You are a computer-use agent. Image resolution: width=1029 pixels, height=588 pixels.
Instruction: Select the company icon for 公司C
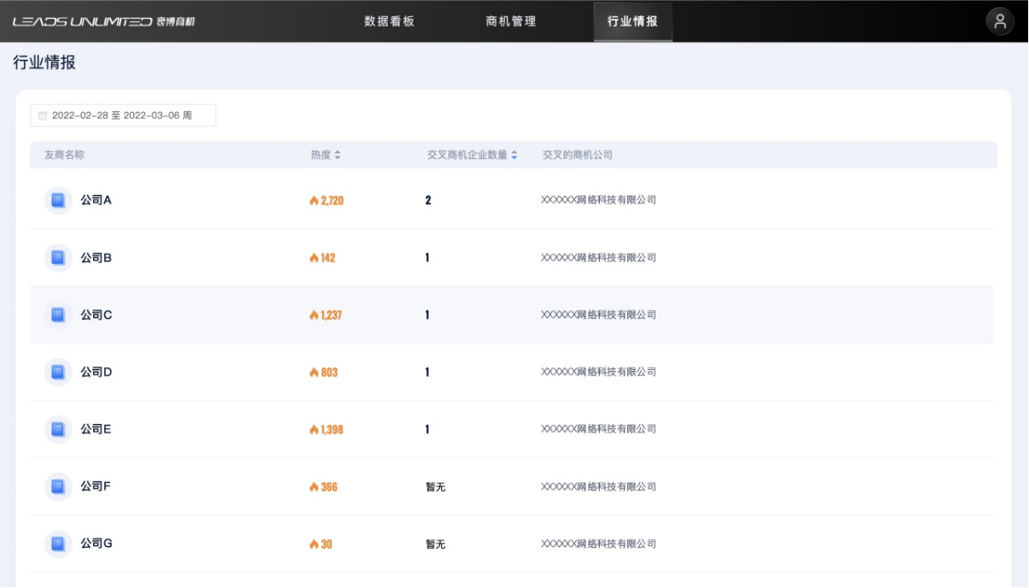[58, 315]
